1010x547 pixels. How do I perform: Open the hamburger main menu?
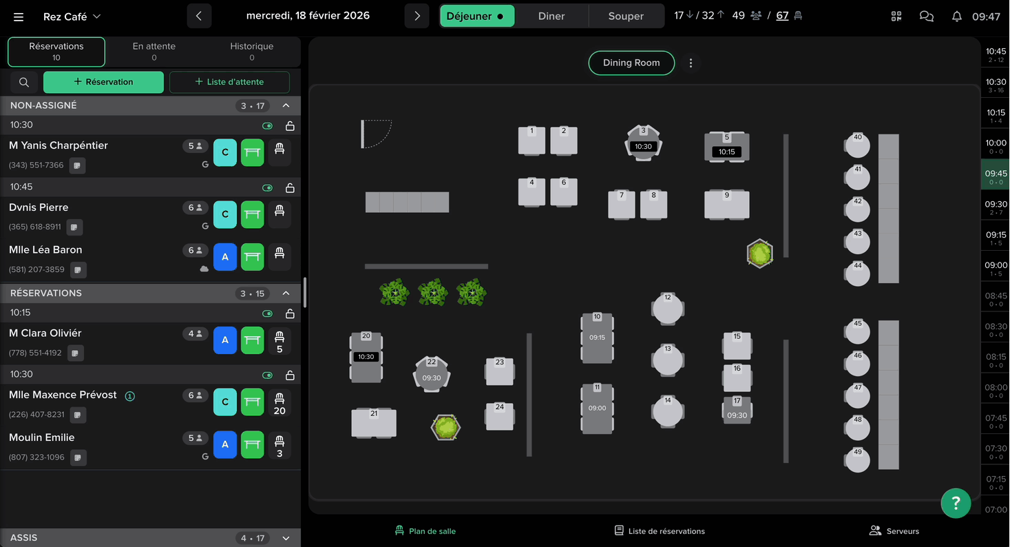point(19,17)
